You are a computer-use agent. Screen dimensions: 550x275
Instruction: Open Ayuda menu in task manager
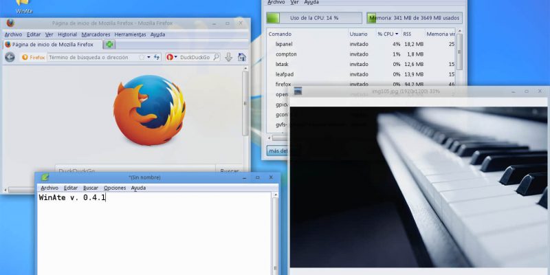click(311, 2)
